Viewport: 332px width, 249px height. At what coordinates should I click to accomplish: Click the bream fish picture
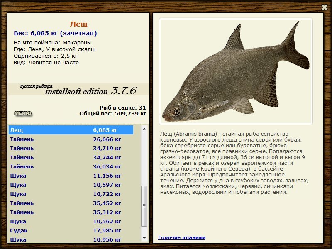click(x=236, y=71)
